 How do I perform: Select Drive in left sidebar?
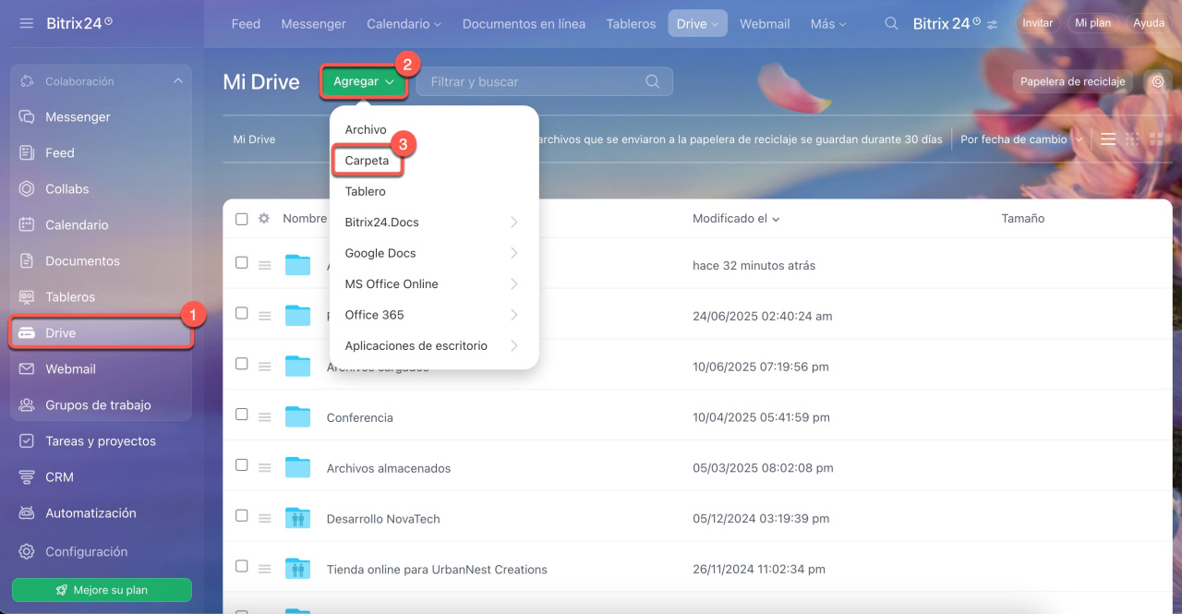[x=102, y=333]
